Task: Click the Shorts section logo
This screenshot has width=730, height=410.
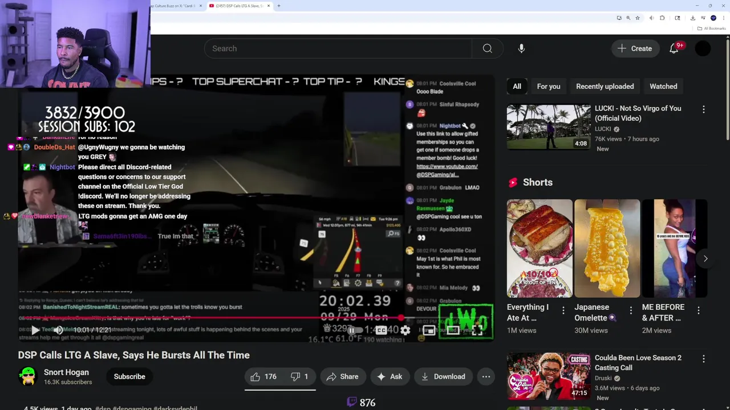Action: pyautogui.click(x=513, y=182)
